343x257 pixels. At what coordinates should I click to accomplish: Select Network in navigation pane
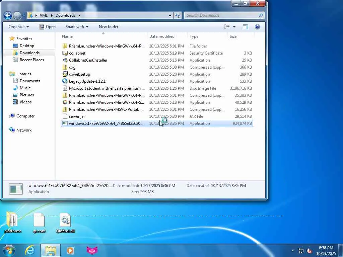[20, 130]
